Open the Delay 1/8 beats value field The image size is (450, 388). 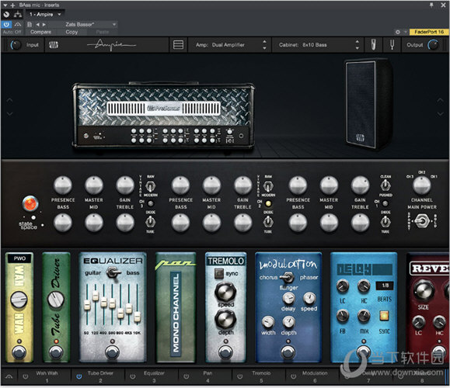385,285
